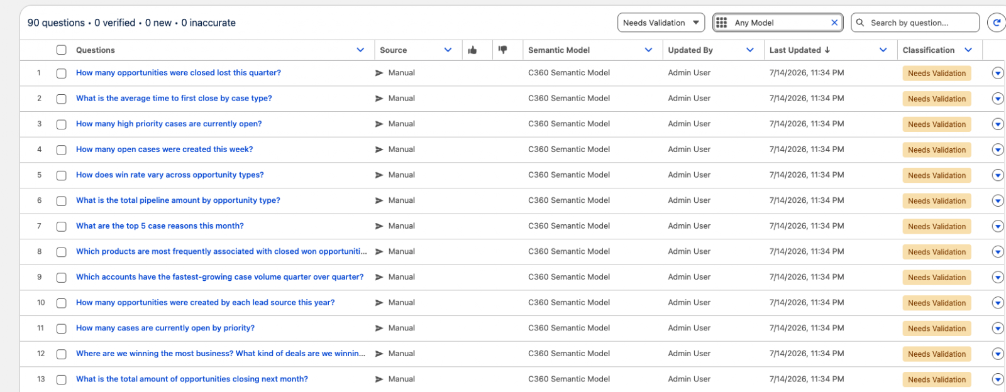Open 'How many high priority cases are currently open?'
Image resolution: width=1006 pixels, height=392 pixels.
coord(169,124)
